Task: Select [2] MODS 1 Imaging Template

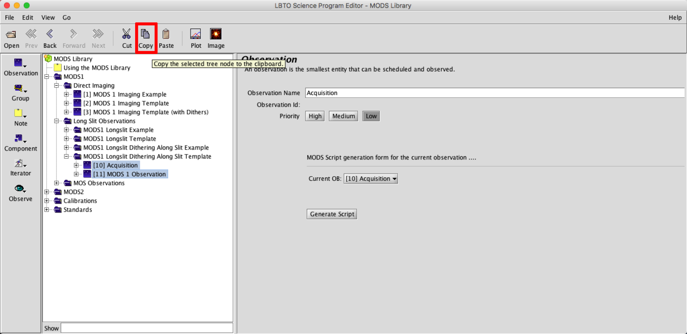Action: 126,103
